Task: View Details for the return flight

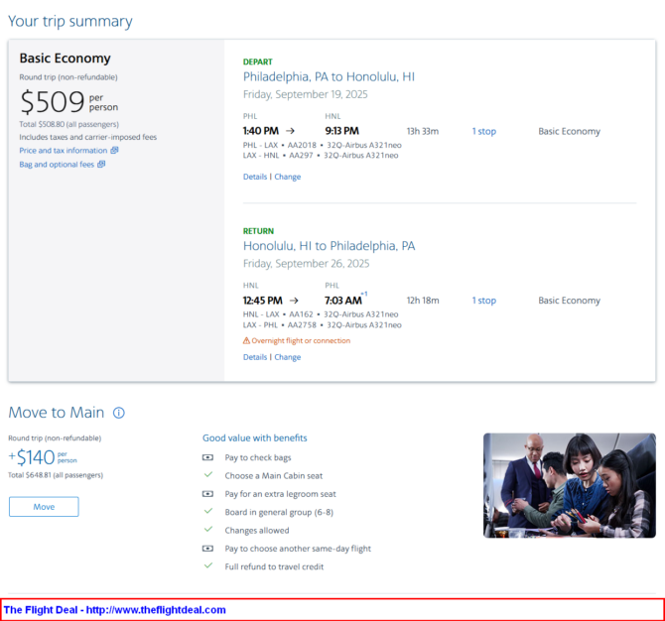Action: tap(255, 357)
